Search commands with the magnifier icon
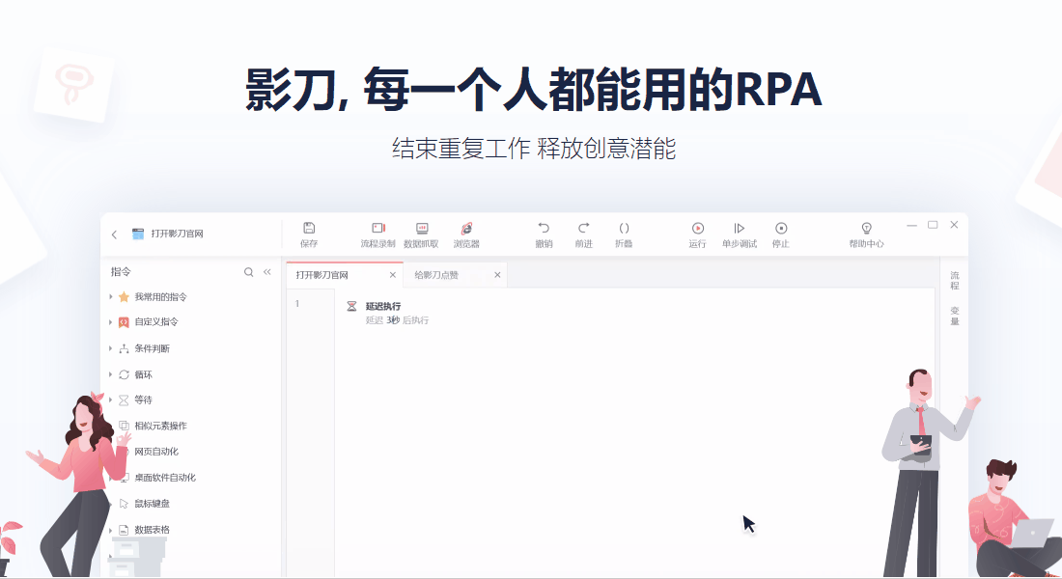 (x=248, y=272)
